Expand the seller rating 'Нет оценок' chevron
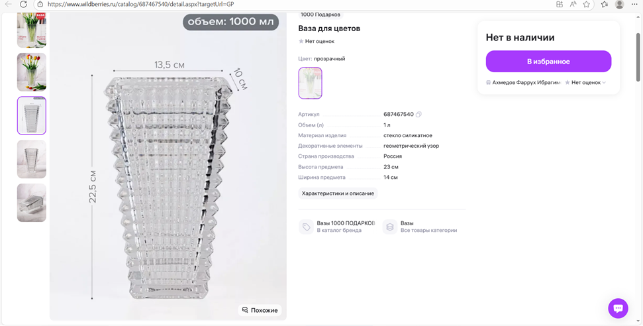Screen dimensions: 643x326 pos(604,83)
